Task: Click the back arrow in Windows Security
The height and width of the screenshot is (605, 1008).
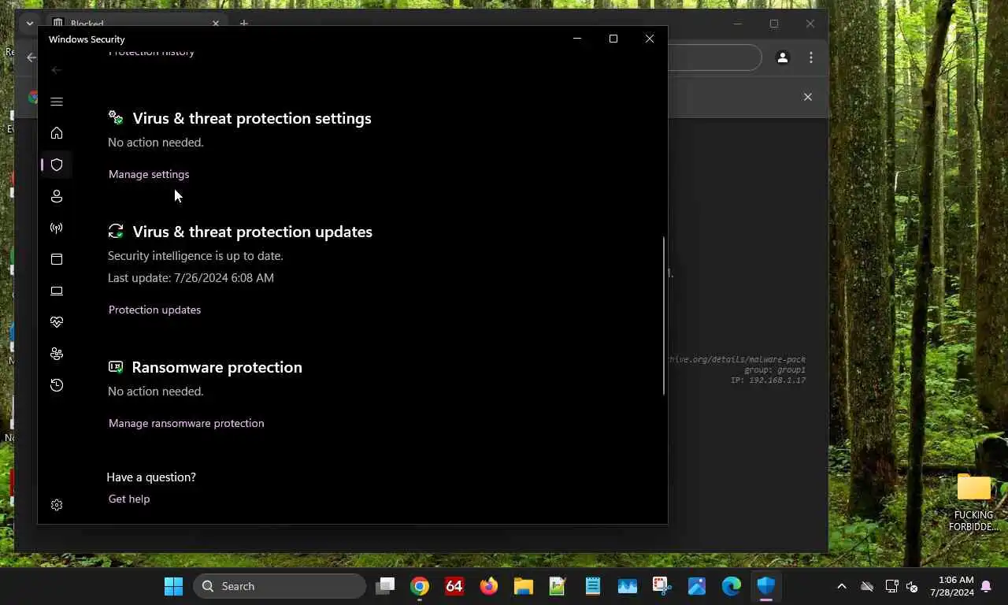Action: (x=57, y=70)
